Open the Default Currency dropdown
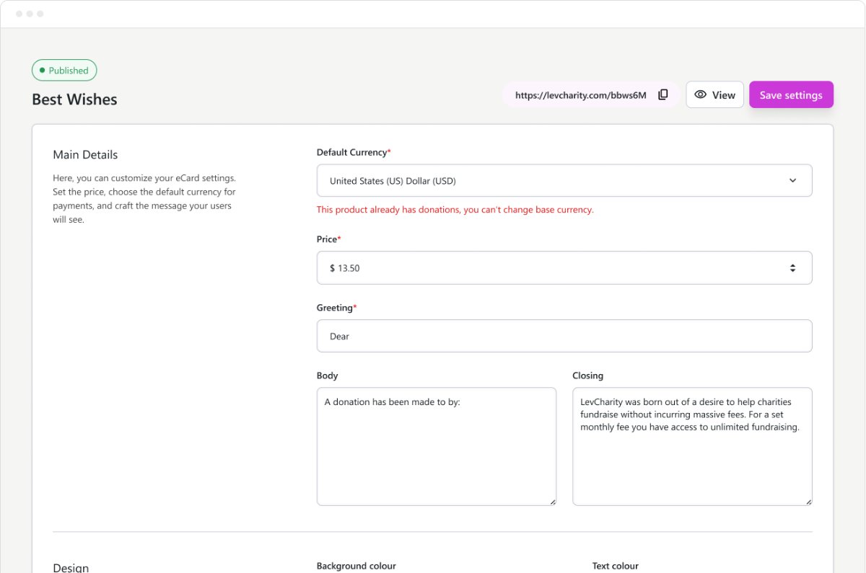Screen dimensions: 866x573 click(564, 180)
